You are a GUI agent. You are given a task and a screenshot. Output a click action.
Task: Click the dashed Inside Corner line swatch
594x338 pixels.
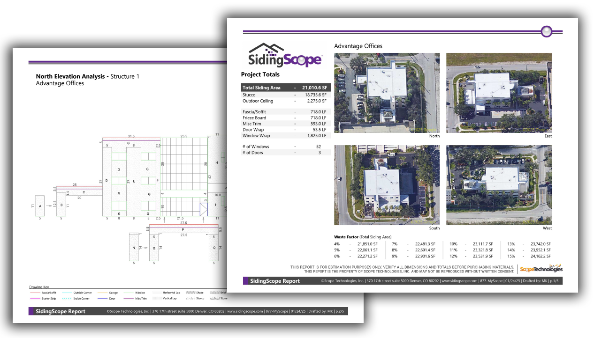point(67,298)
